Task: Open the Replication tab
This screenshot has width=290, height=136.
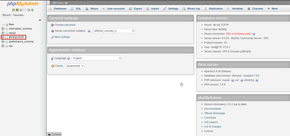Action: pos(214,8)
